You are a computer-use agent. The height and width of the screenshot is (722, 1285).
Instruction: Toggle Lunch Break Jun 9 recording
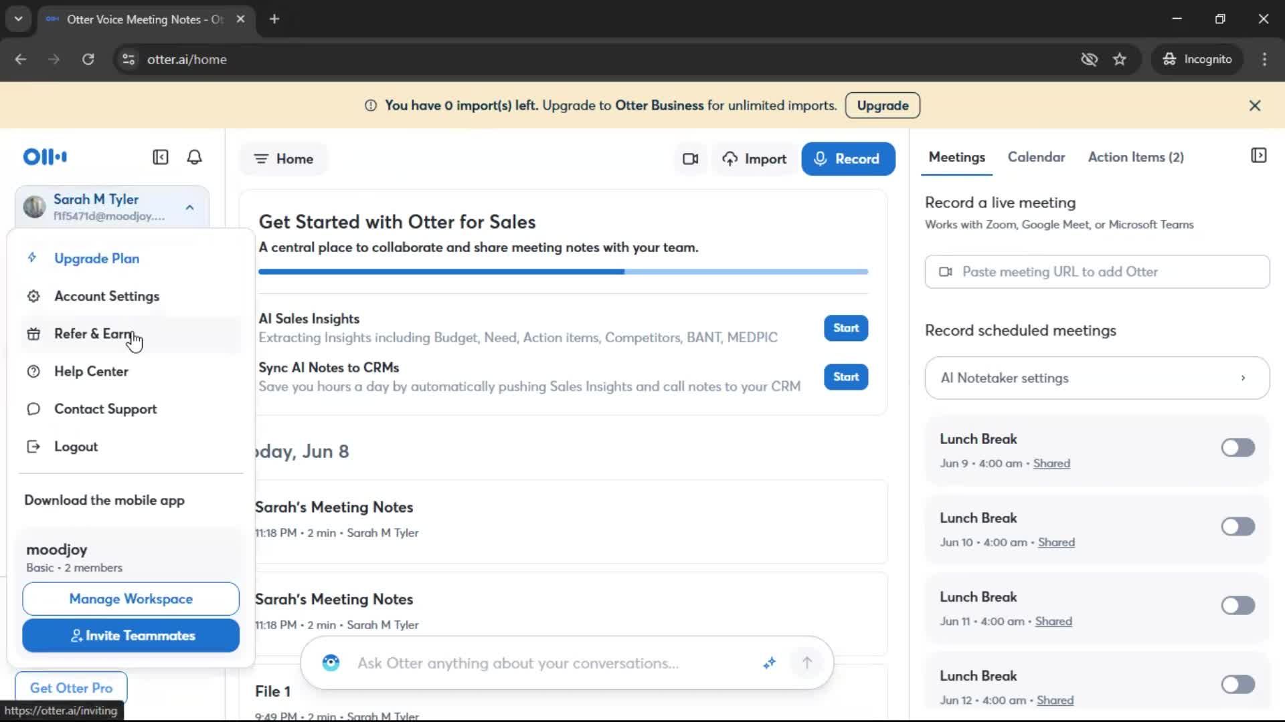[x=1237, y=448]
